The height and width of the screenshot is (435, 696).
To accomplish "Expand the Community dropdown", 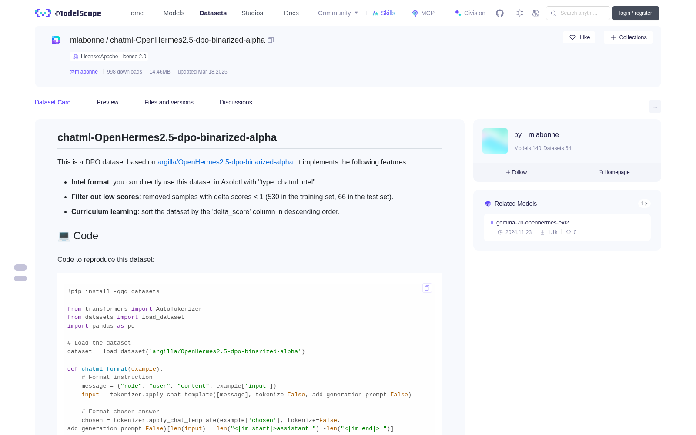I will (338, 13).
